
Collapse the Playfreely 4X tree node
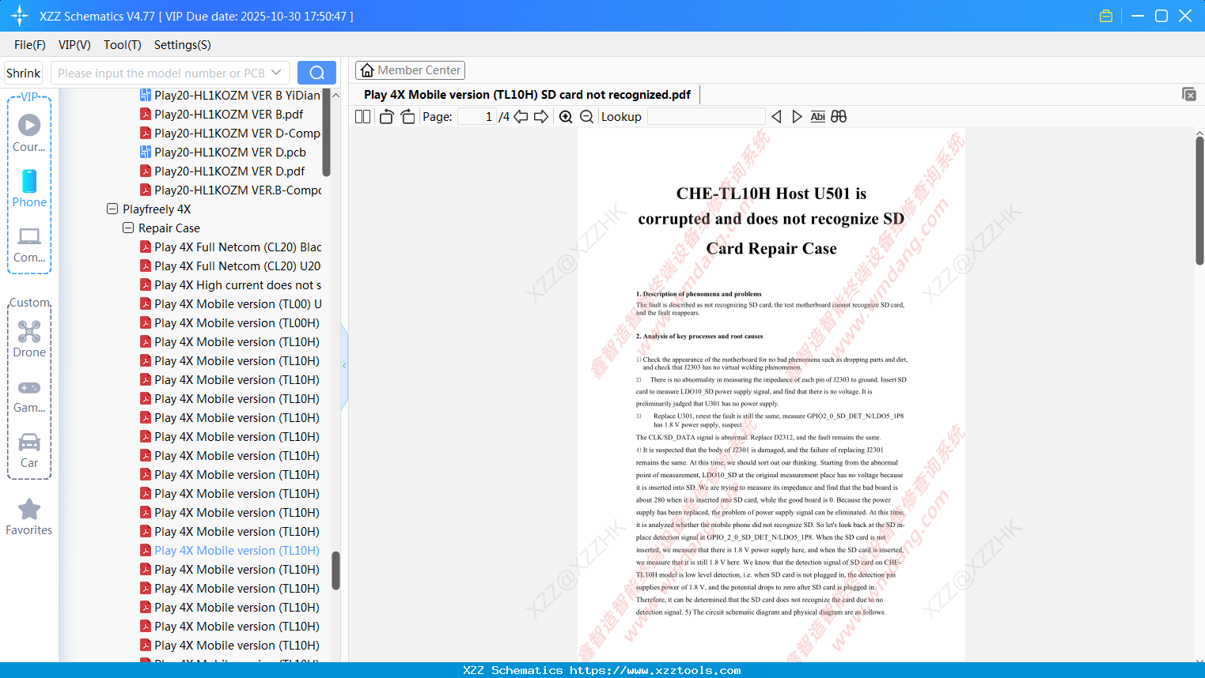click(112, 209)
